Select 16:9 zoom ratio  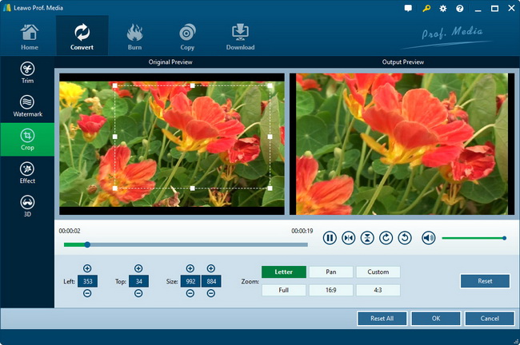click(x=331, y=290)
